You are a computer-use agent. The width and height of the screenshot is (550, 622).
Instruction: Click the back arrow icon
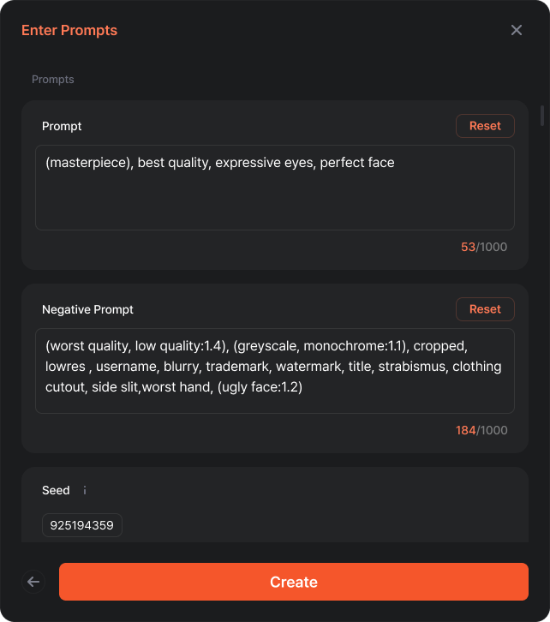[x=33, y=582]
